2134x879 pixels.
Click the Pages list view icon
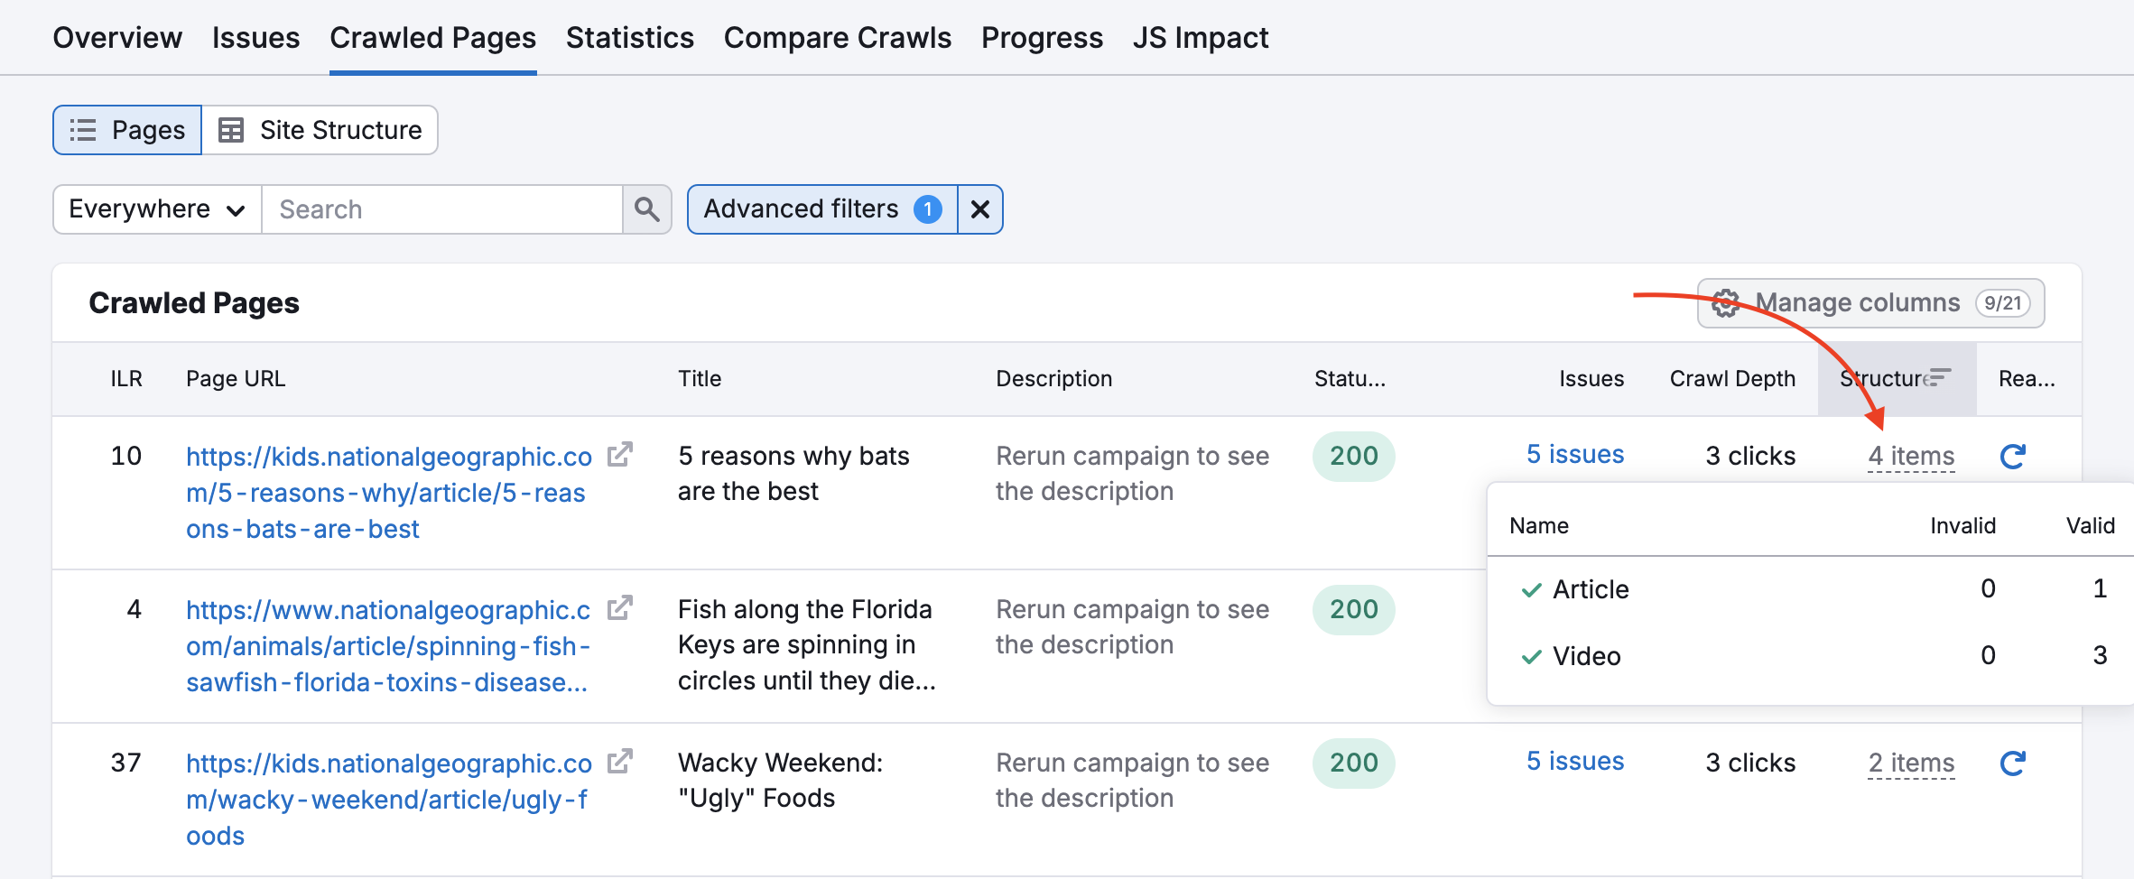(x=82, y=129)
